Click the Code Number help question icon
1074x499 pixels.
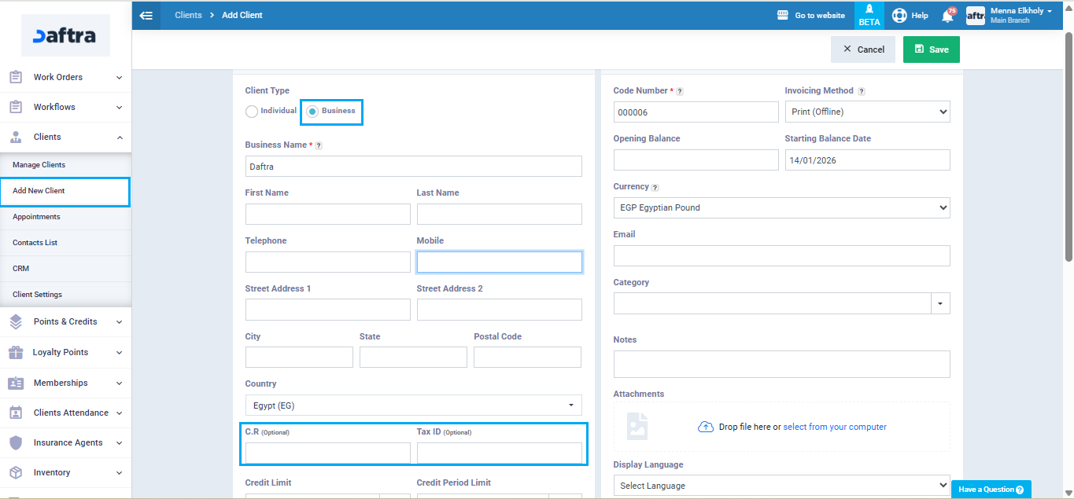point(680,91)
